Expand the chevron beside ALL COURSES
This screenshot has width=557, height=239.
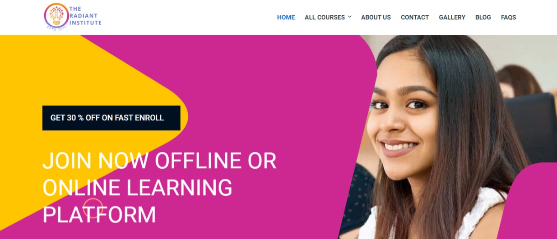click(x=349, y=17)
